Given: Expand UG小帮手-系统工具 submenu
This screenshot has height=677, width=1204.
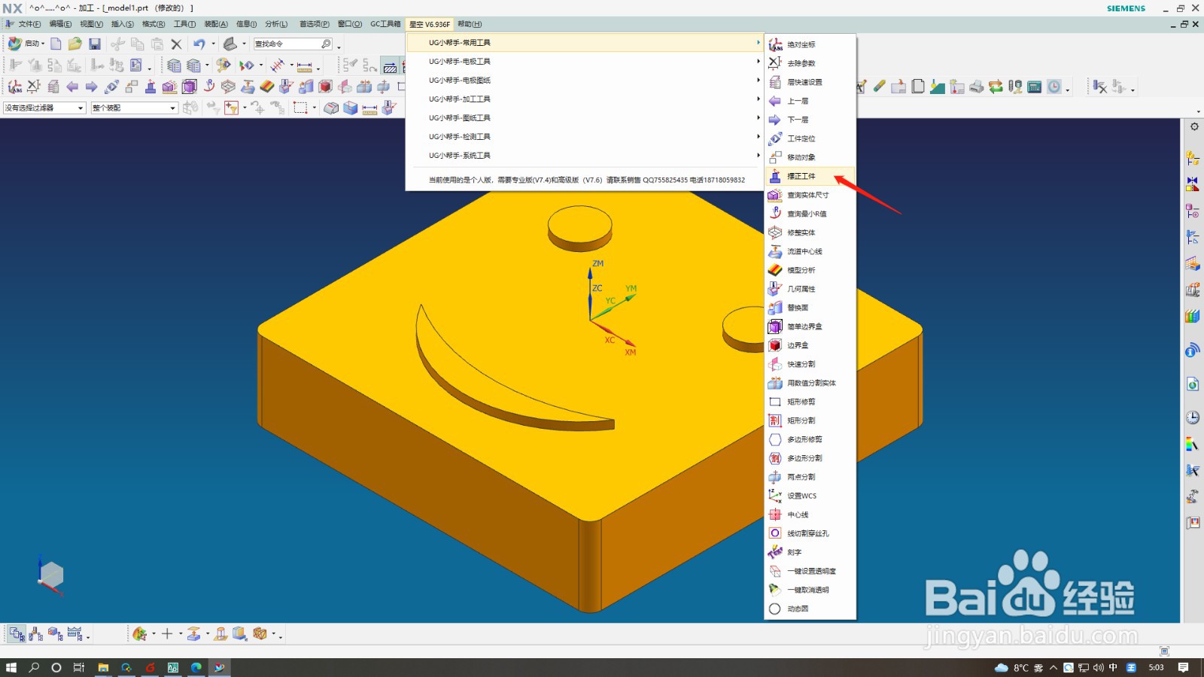Looking at the screenshot, I should tap(585, 156).
